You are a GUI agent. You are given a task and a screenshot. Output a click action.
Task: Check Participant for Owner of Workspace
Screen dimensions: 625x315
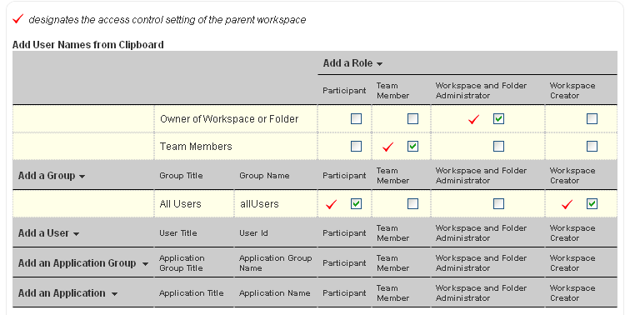pos(356,119)
